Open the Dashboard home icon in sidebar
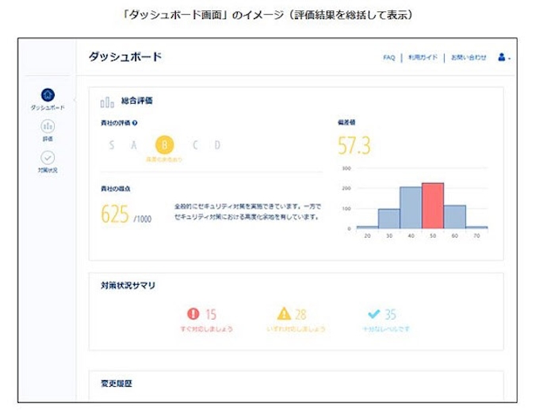 48,95
